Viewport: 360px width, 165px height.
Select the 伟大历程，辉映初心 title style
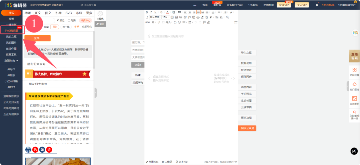(x=58, y=74)
